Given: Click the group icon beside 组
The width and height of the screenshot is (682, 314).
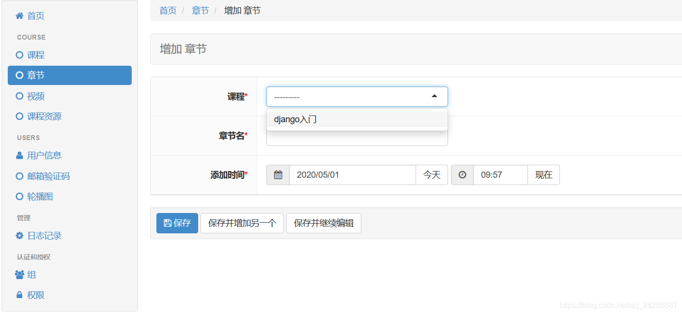Looking at the screenshot, I should [19, 275].
